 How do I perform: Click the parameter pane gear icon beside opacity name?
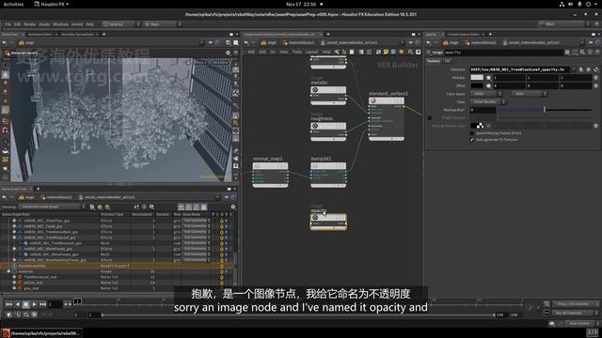tap(567, 53)
